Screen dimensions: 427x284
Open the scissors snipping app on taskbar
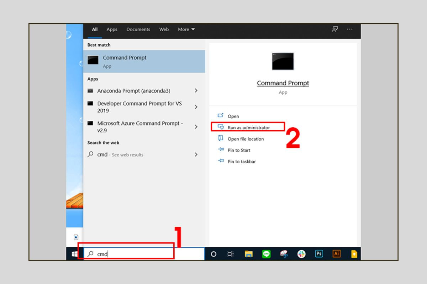click(x=284, y=254)
